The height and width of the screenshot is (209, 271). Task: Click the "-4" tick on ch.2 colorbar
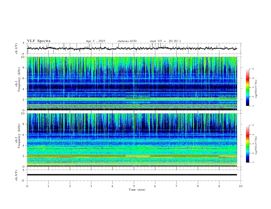click(252, 135)
